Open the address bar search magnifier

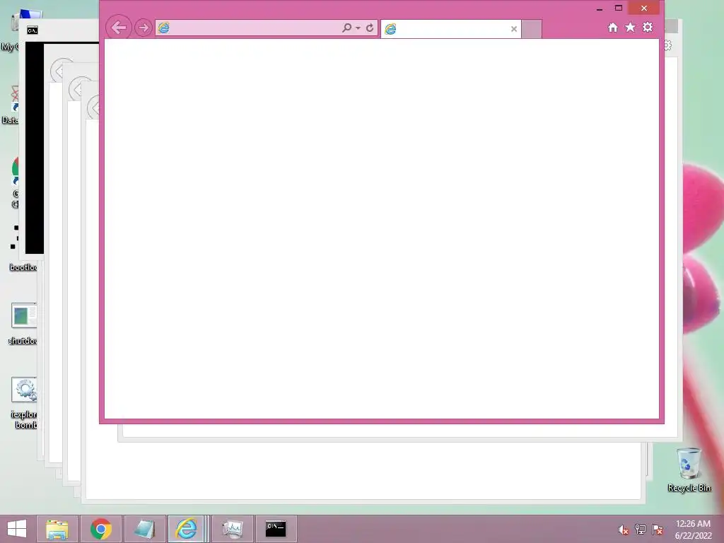(346, 28)
